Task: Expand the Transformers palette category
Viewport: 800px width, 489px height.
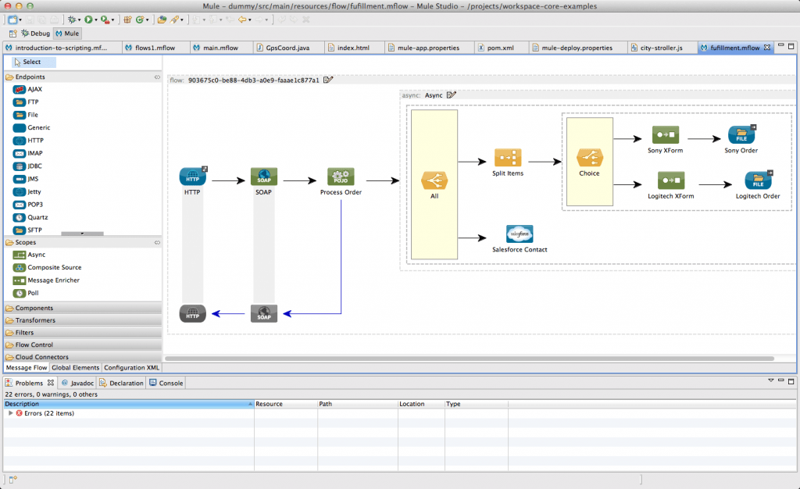Action: (x=33, y=319)
